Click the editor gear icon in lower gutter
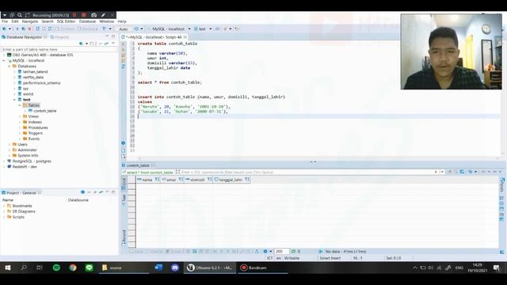Image resolution: width=507 pixels, height=285 pixels. tap(124, 143)
